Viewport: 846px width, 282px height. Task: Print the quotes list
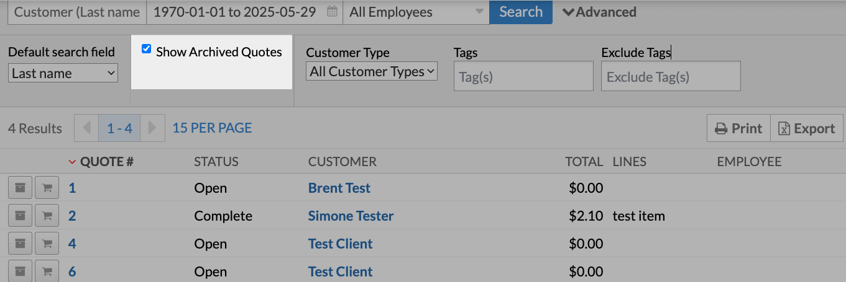[738, 128]
